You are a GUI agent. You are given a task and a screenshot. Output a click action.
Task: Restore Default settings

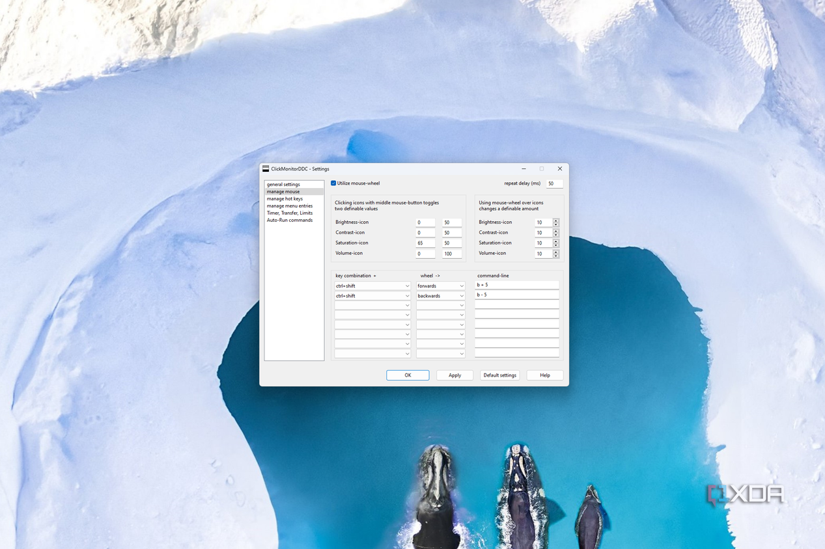click(500, 375)
